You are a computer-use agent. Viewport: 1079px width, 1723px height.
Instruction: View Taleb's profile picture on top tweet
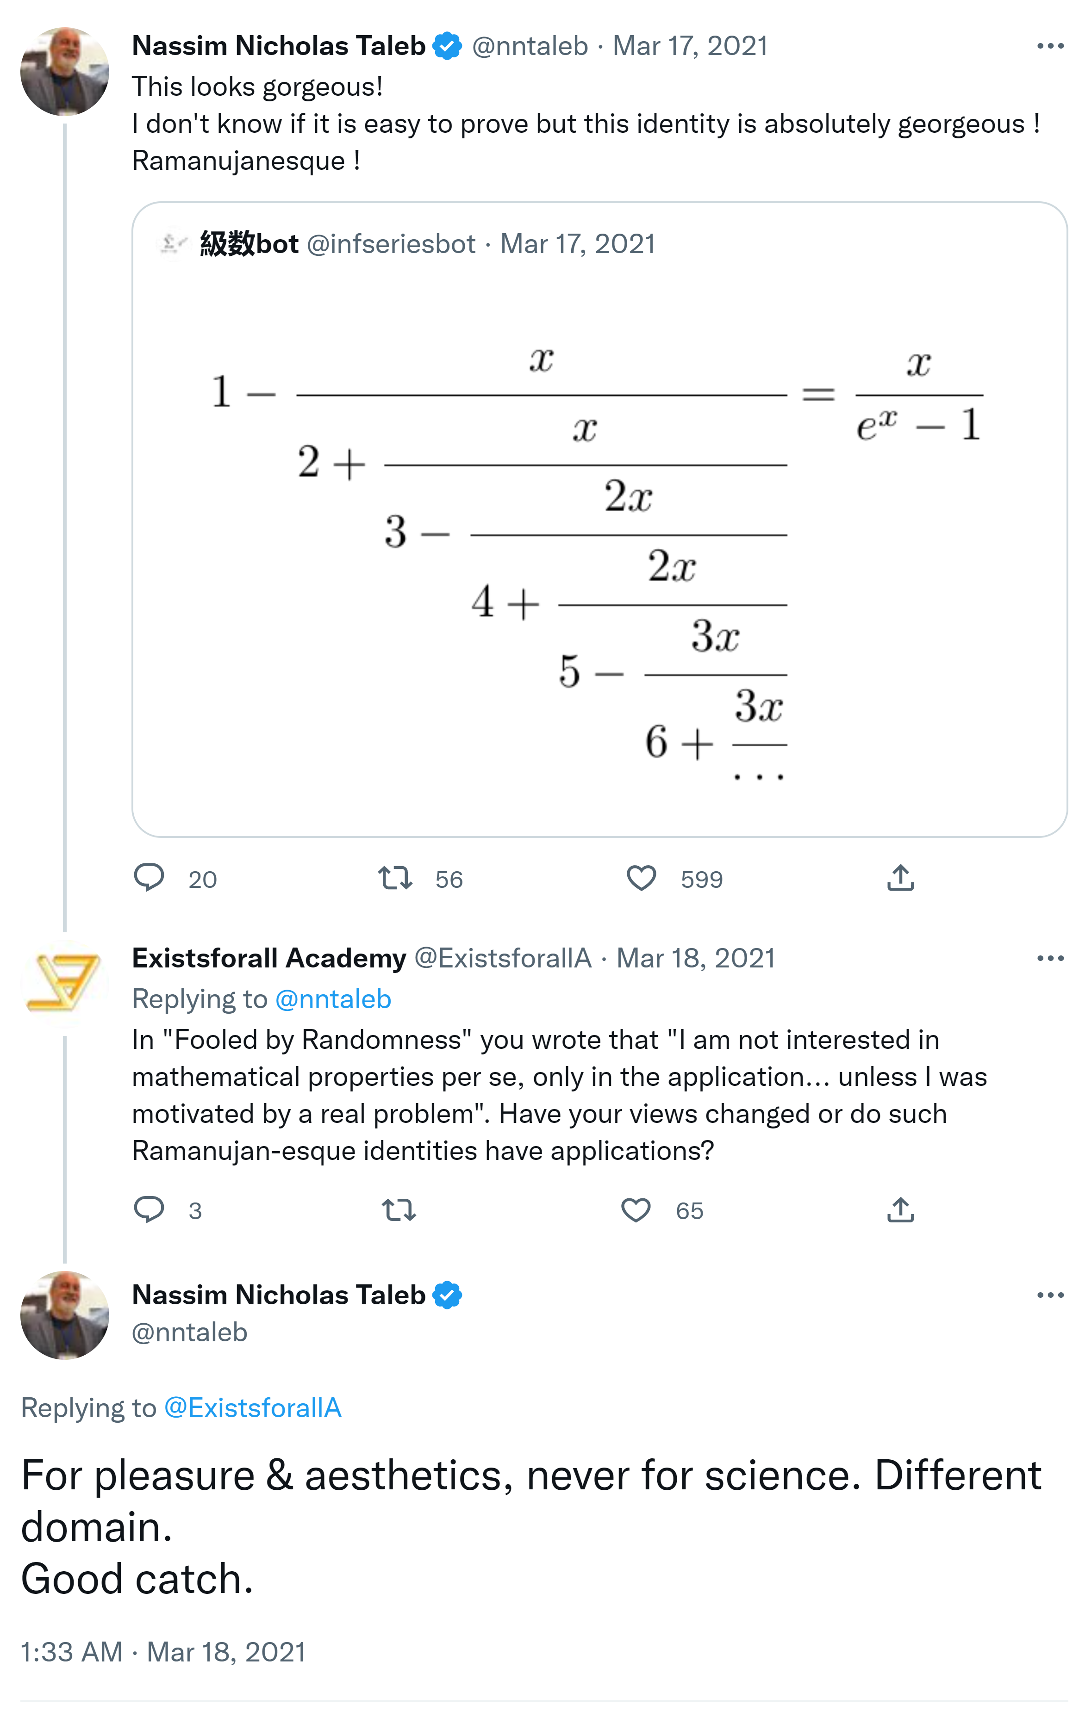pos(65,71)
